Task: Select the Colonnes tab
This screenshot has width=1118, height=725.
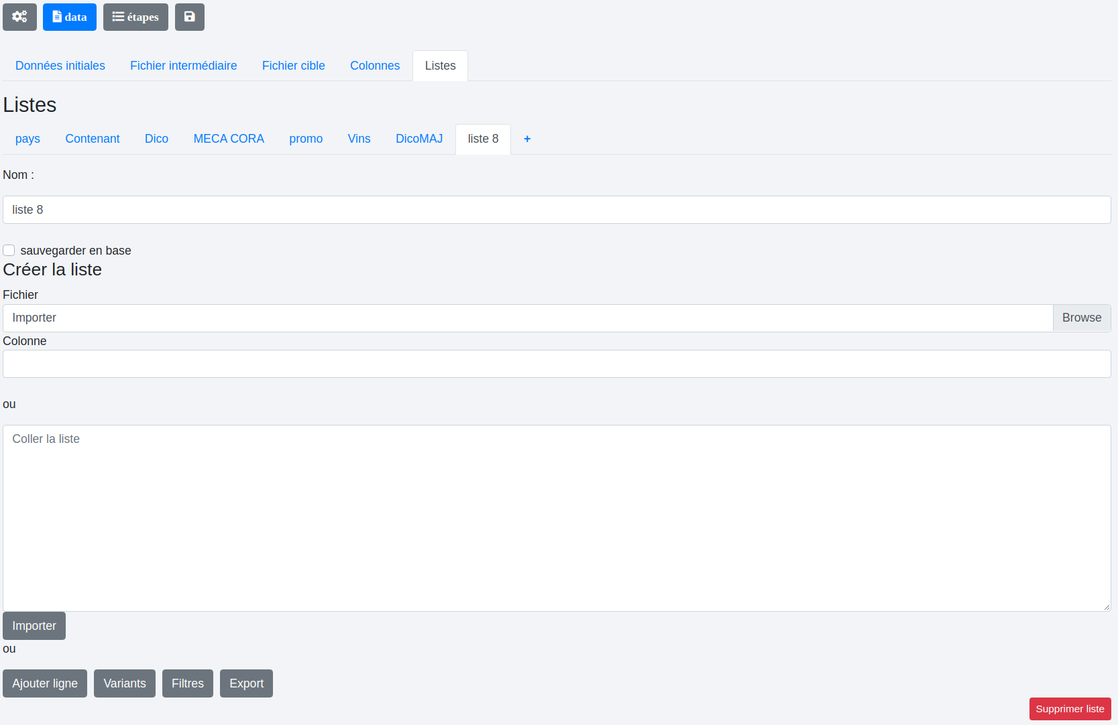Action: (x=375, y=66)
